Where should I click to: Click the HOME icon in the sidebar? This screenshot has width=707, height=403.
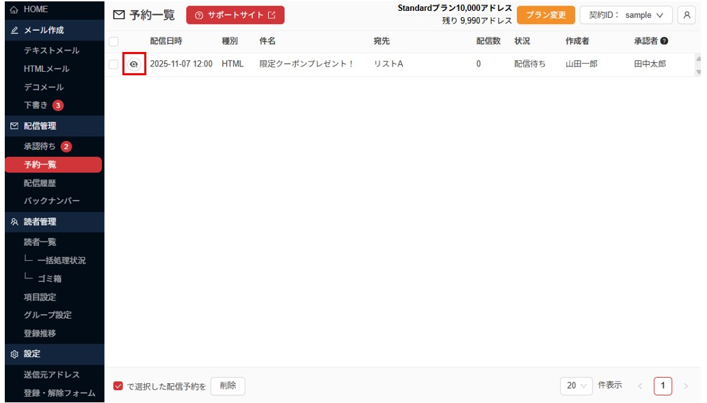click(14, 10)
